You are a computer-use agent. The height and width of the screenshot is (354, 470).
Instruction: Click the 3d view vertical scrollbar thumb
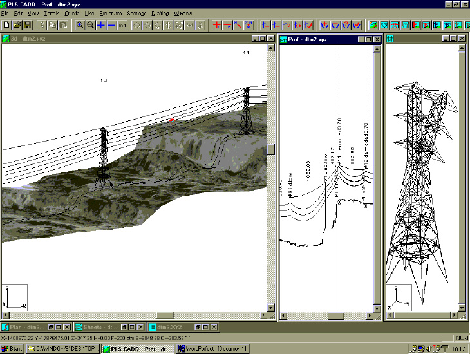click(272, 149)
